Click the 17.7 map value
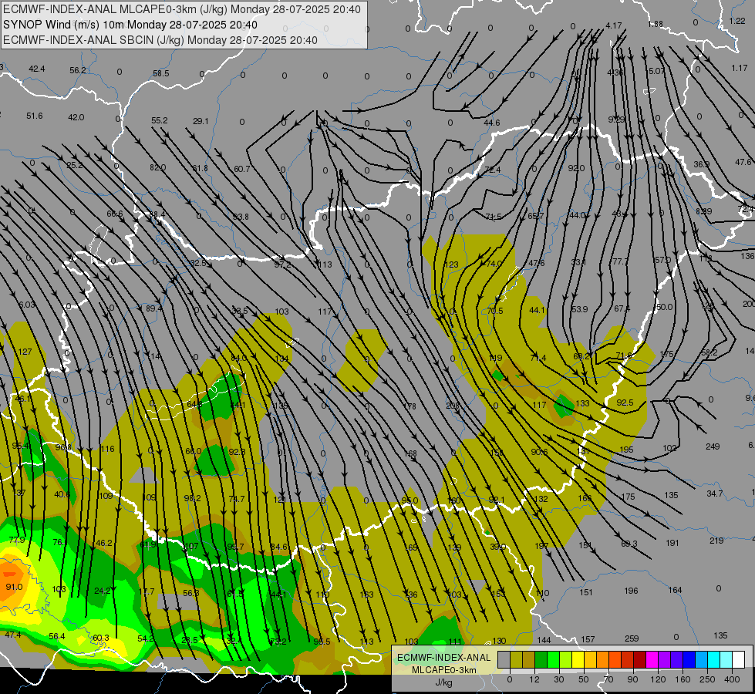 click(147, 591)
